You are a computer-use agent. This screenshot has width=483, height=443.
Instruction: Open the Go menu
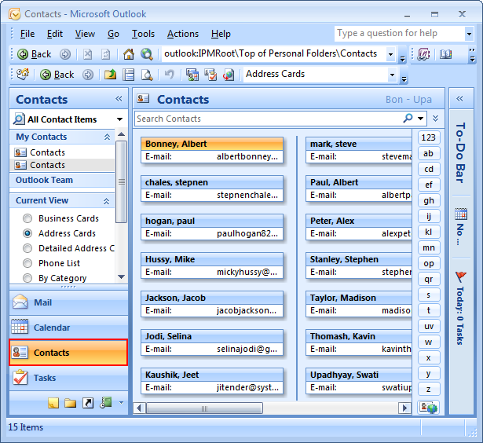tap(113, 34)
